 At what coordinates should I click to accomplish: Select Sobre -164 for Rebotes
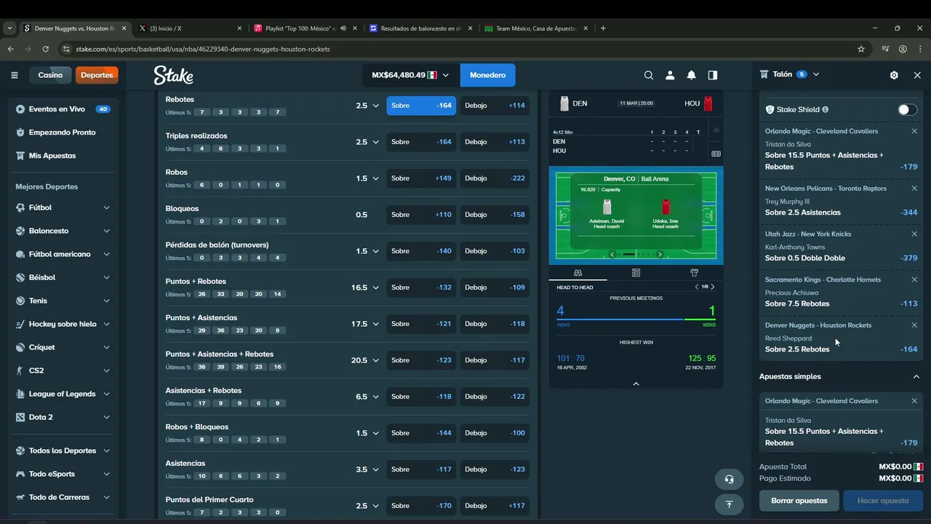pos(421,106)
